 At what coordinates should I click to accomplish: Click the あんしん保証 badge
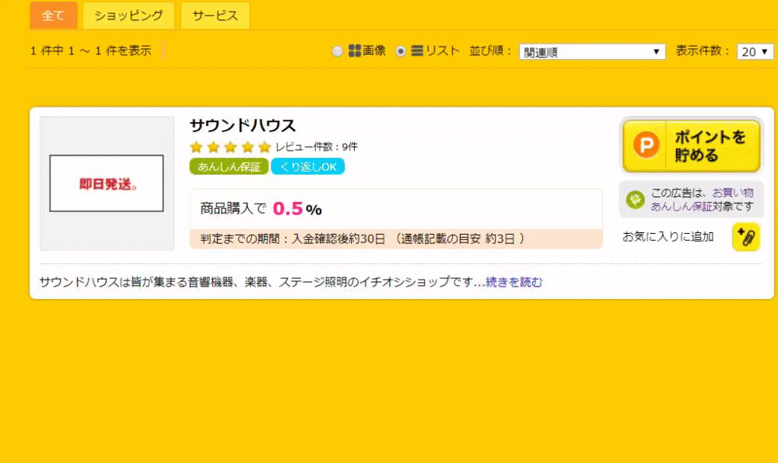pyautogui.click(x=229, y=167)
